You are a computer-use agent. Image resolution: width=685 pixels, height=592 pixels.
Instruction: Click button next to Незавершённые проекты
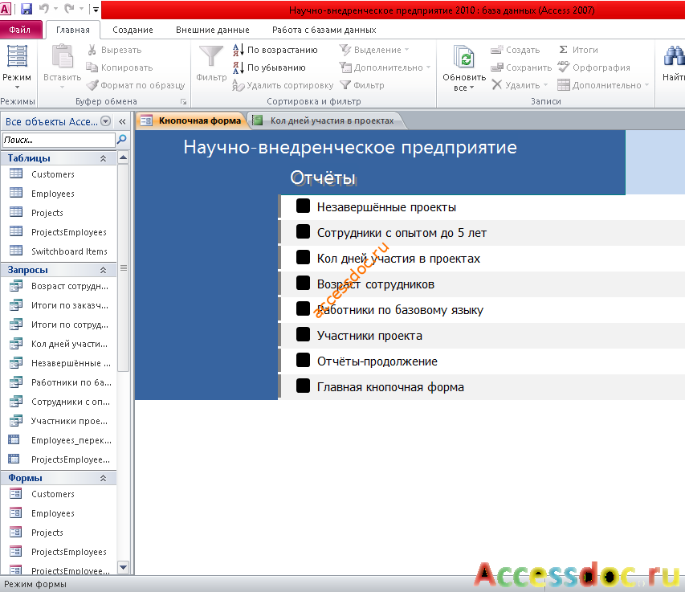coord(303,206)
